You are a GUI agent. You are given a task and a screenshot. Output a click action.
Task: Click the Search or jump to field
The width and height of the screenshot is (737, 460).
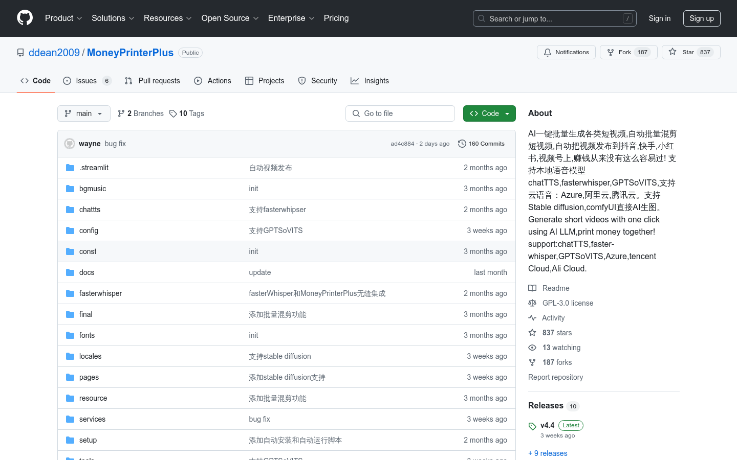pyautogui.click(x=555, y=18)
